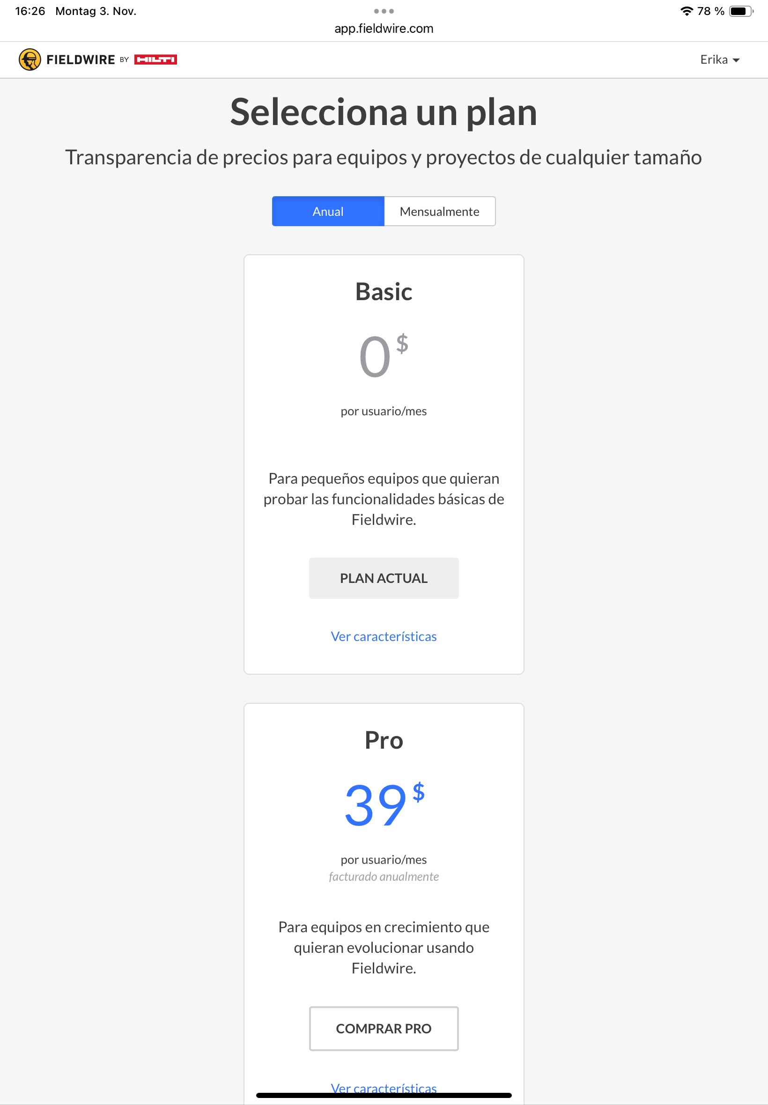The image size is (768, 1105).
Task: Click the FIELDWIRE wordmark text
Action: coord(81,59)
